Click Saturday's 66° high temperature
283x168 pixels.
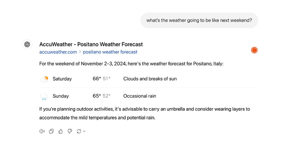pyautogui.click(x=97, y=79)
